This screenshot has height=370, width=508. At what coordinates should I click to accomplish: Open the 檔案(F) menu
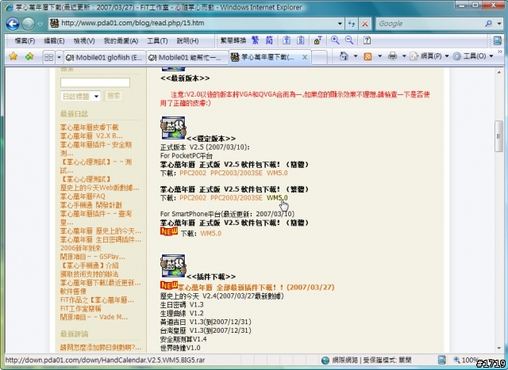coord(25,40)
